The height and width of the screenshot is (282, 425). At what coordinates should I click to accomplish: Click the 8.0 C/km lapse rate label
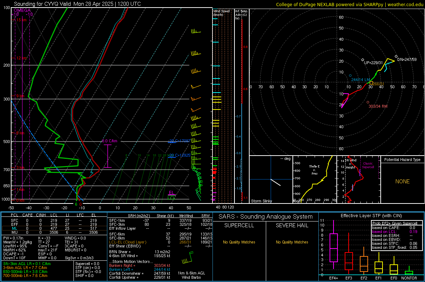click(x=109, y=141)
